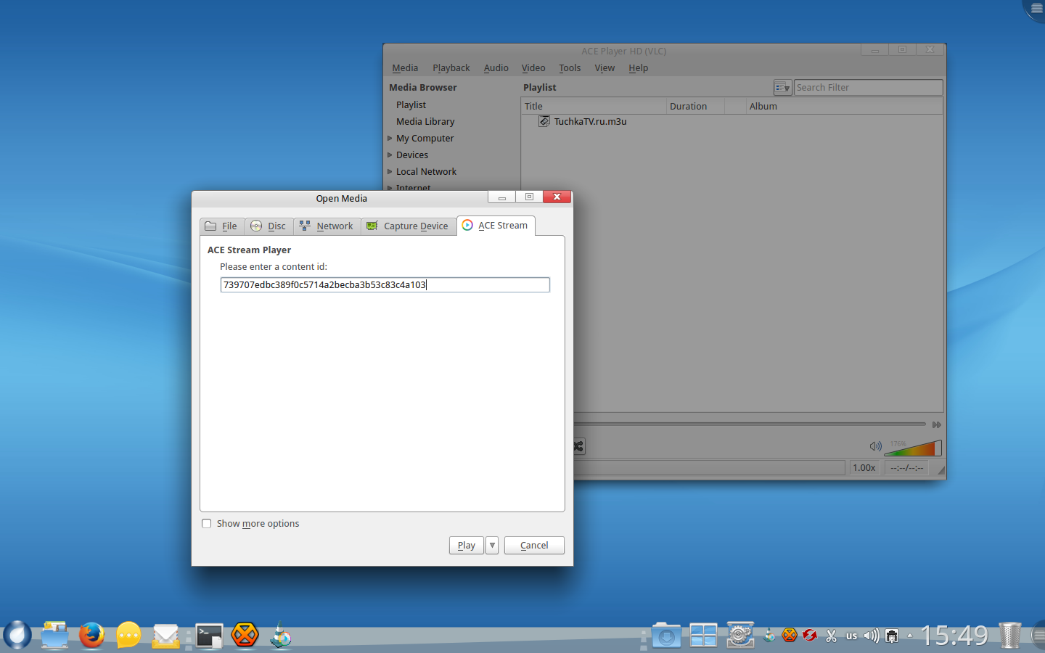The width and height of the screenshot is (1045, 653).
Task: Select Playlist in Media Browser
Action: click(x=411, y=105)
